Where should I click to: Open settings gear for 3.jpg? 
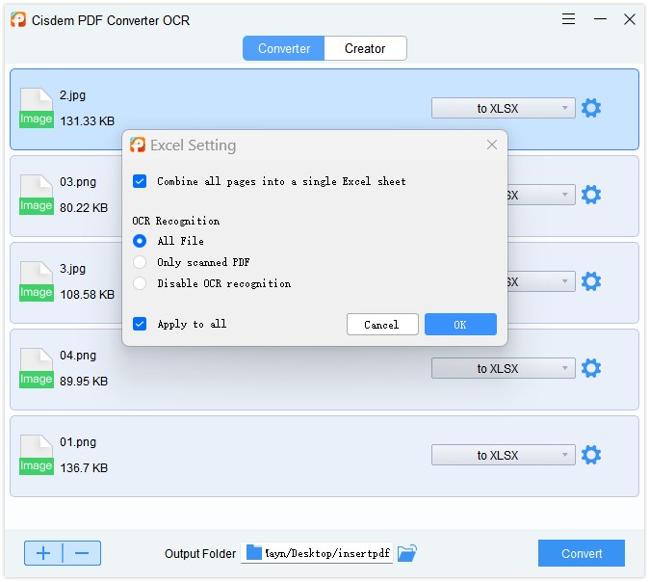[590, 281]
